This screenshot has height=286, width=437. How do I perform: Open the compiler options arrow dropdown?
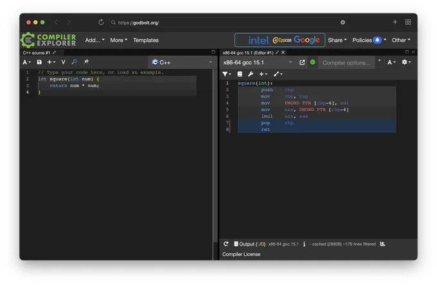379,61
